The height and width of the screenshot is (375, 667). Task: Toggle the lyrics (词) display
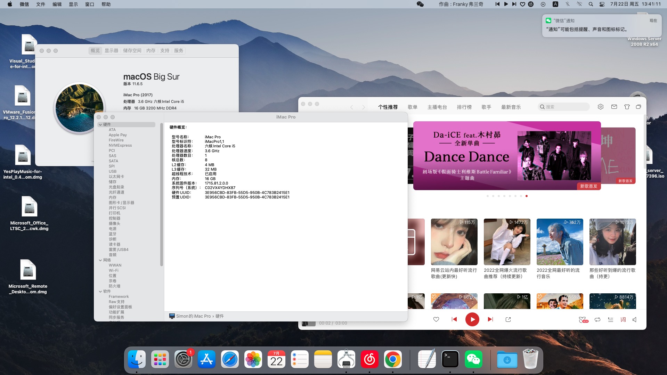[x=623, y=319]
